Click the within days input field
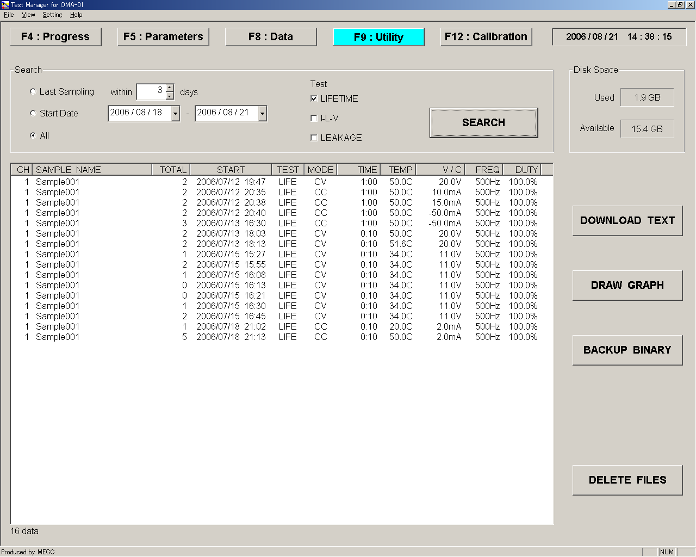 click(151, 92)
